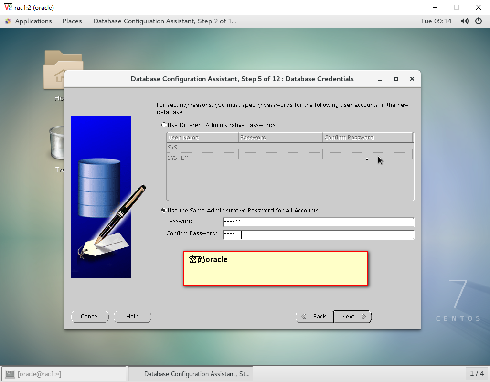Open the Places menu
This screenshot has height=382, width=490.
point(72,21)
